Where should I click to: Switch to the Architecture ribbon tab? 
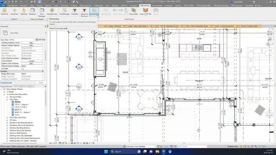13,6
